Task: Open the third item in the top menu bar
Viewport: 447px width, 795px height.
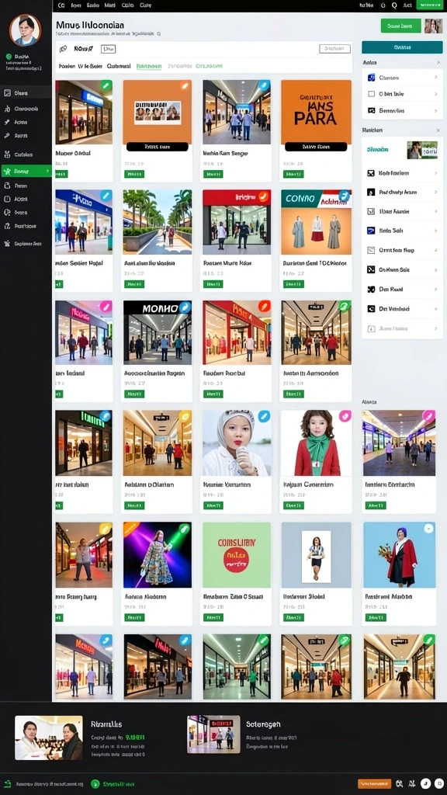Action: tap(93, 5)
